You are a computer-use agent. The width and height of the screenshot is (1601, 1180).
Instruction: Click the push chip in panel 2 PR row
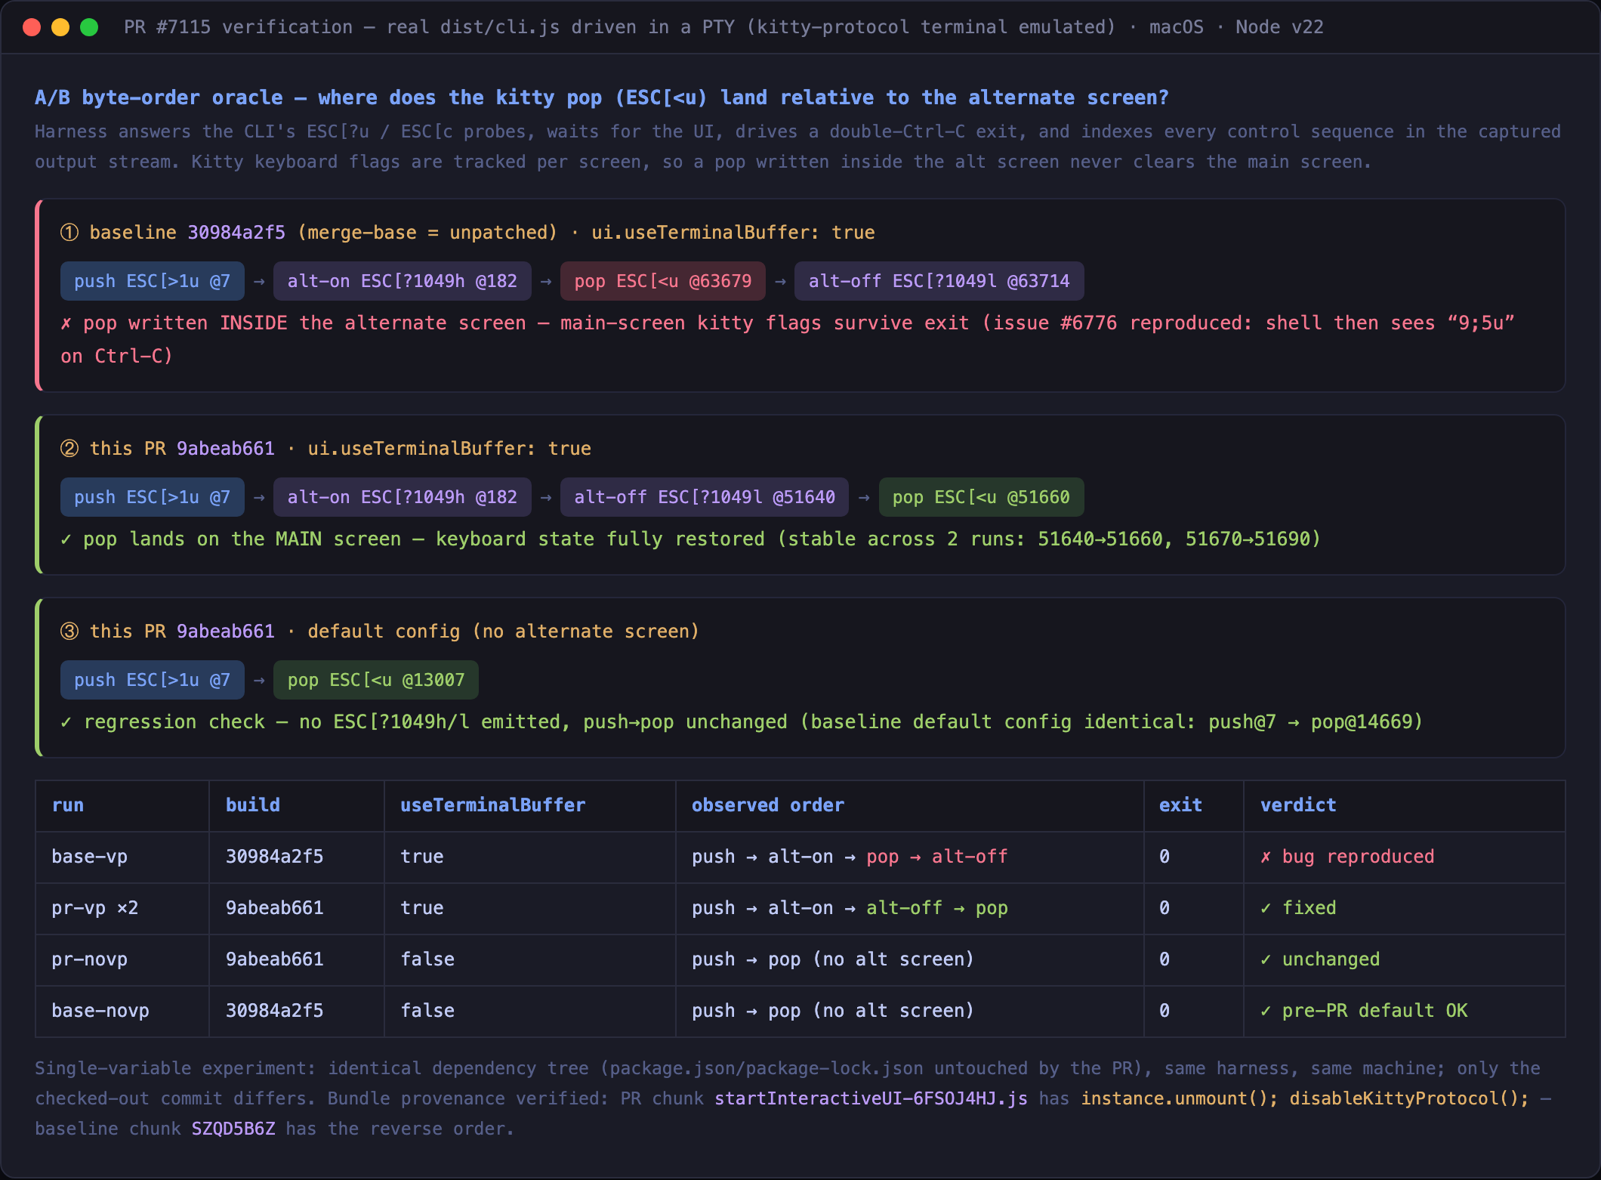click(x=153, y=497)
